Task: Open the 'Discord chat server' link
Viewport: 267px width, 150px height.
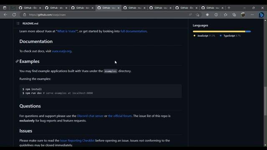Action: tap(90, 116)
